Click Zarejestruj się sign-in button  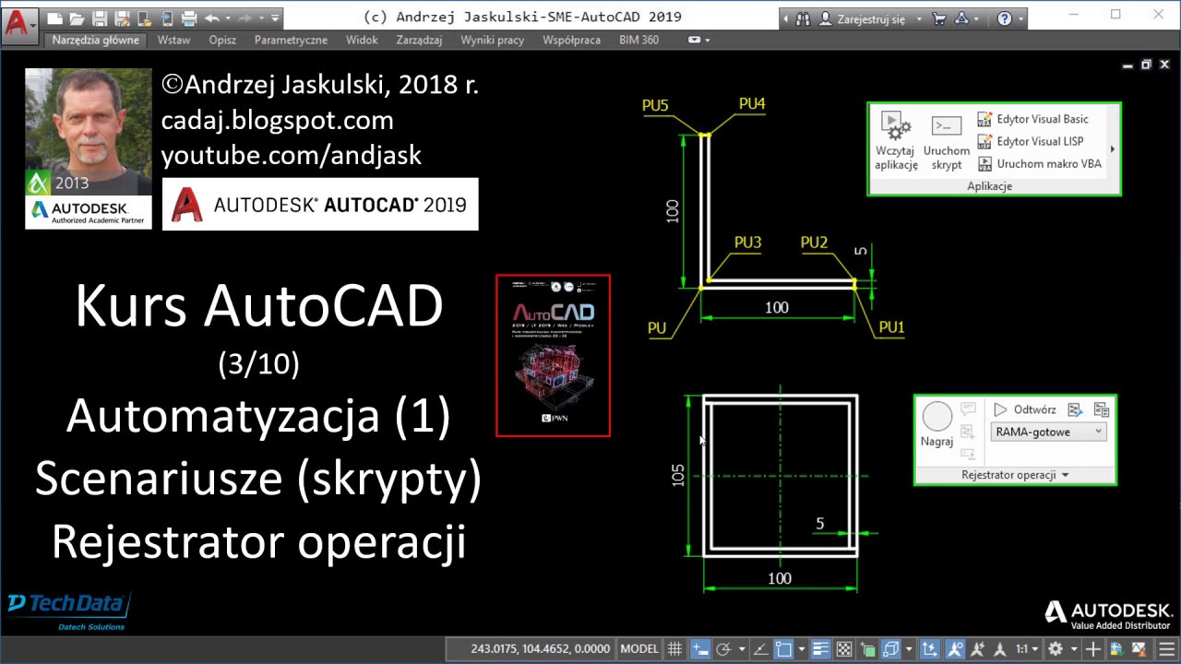pyautogui.click(x=862, y=18)
